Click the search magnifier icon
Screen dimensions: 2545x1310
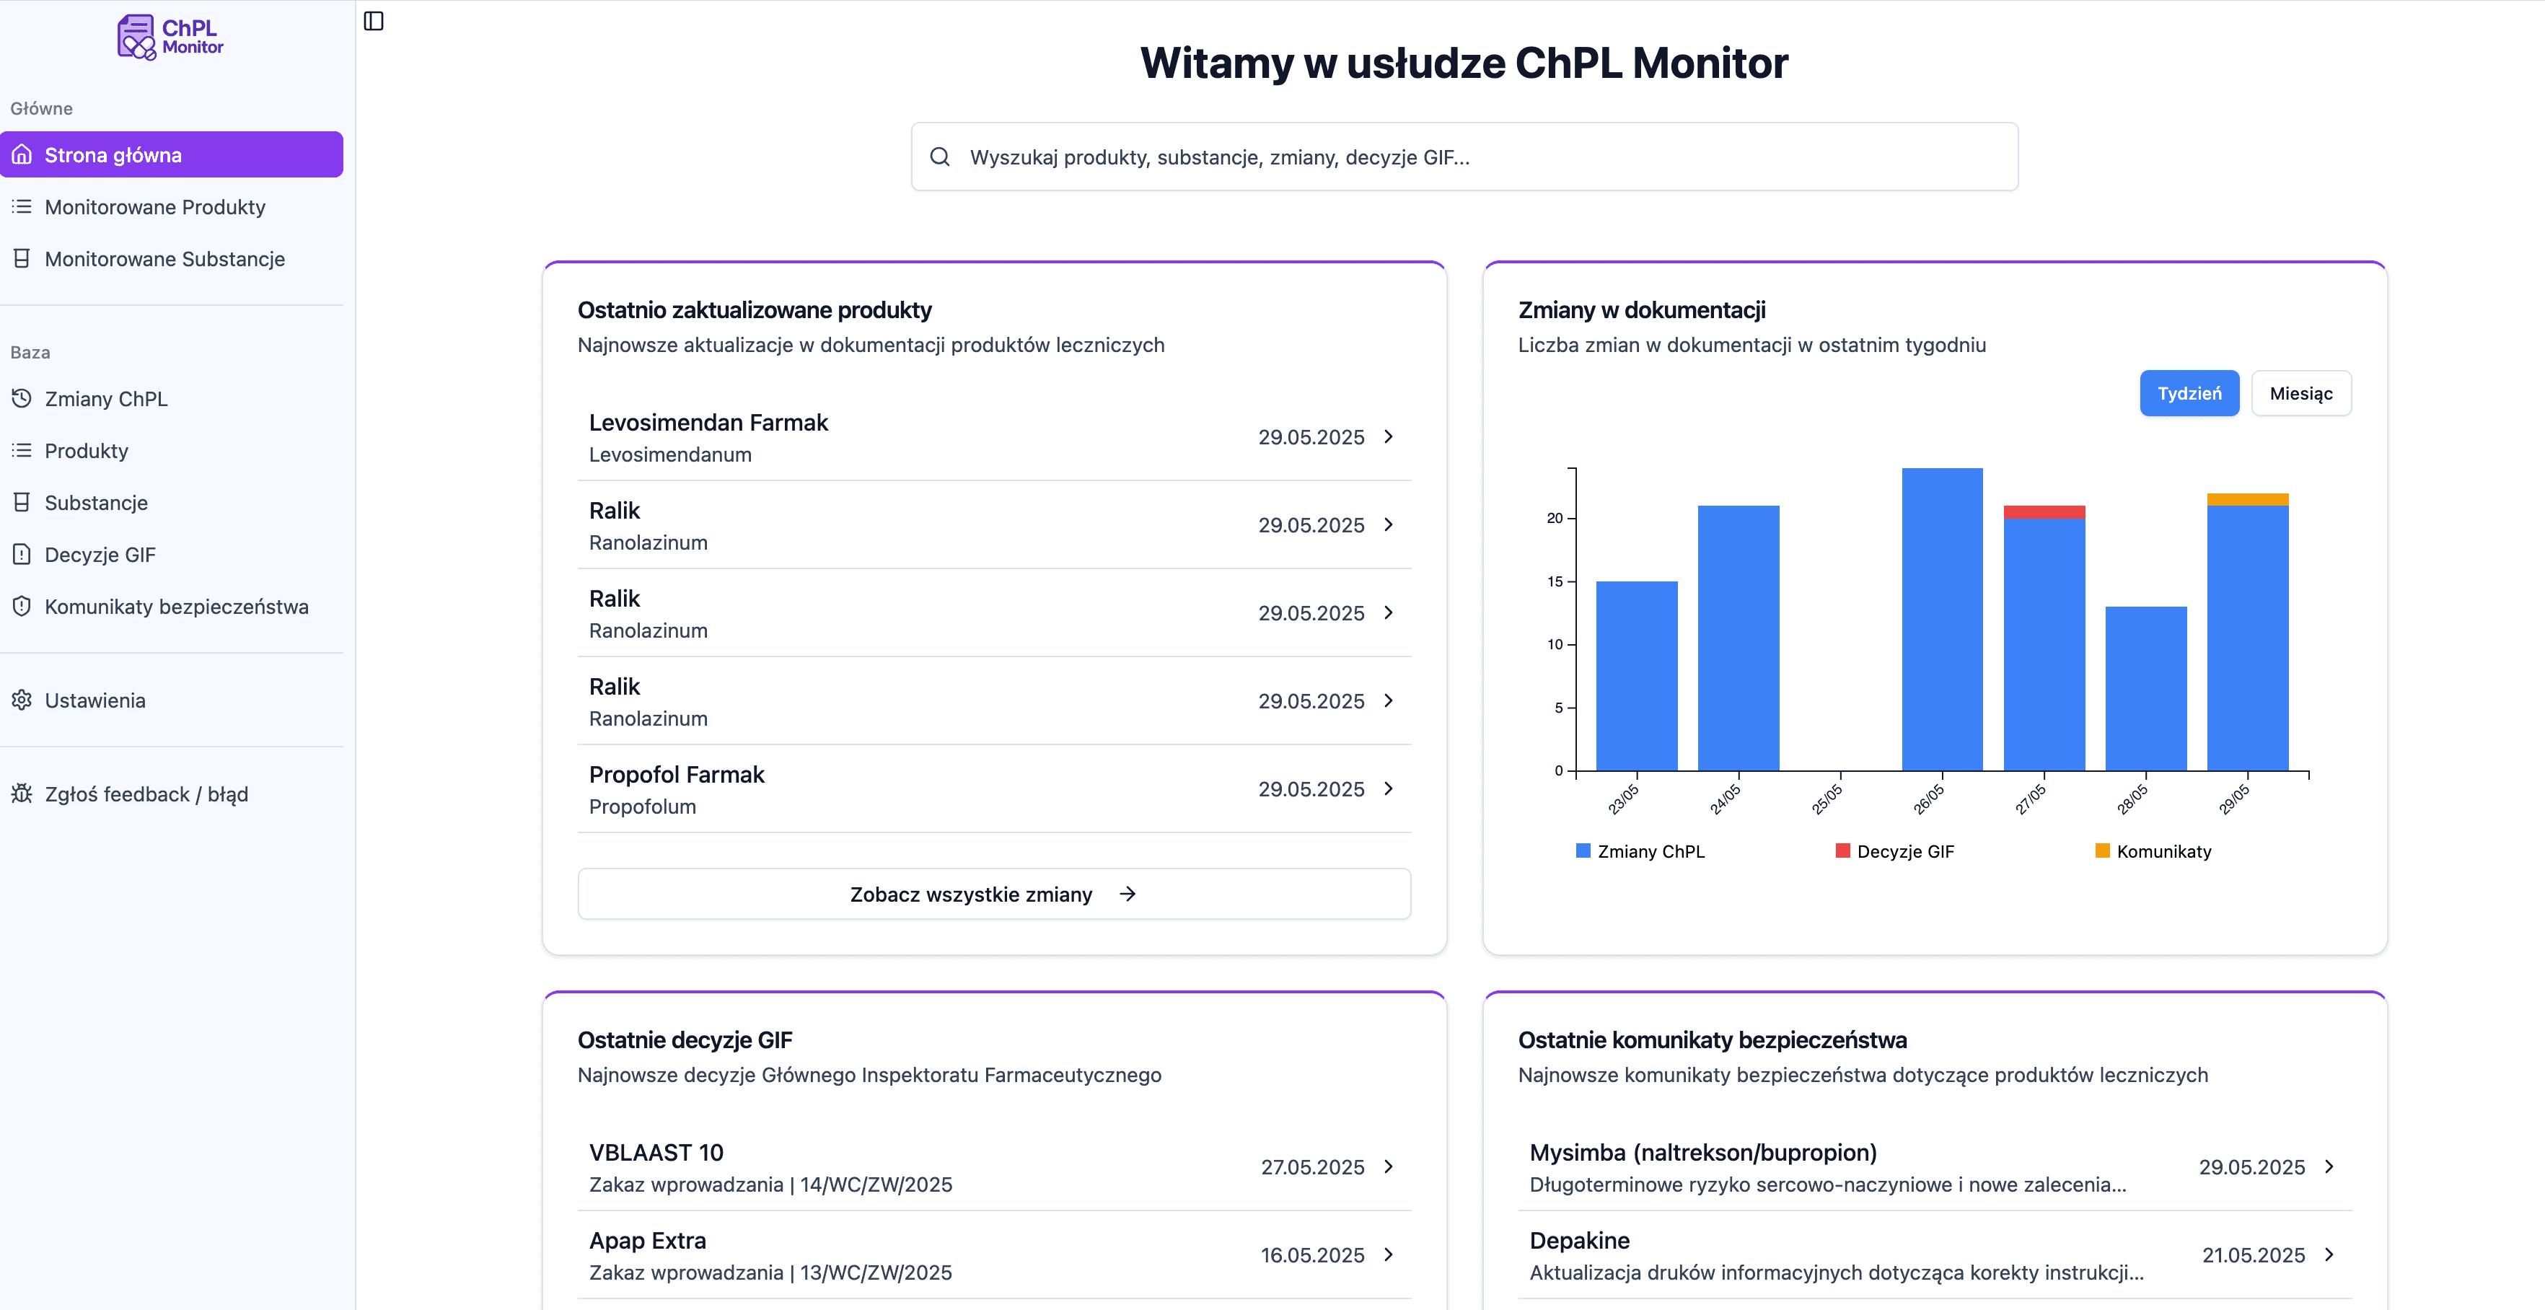click(x=939, y=157)
